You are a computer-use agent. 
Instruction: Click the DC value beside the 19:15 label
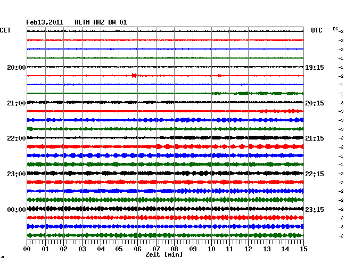341,67
